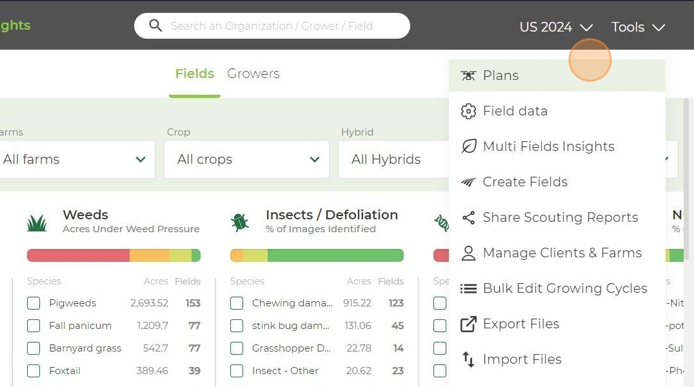Click the Multi Fields Insights leaf icon

click(x=468, y=146)
